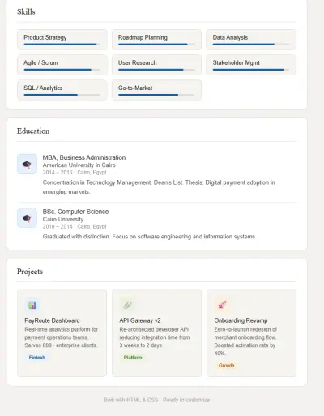Click the SQL / Analytics skill bar
Screen dimensions: 324x416
click(62, 95)
